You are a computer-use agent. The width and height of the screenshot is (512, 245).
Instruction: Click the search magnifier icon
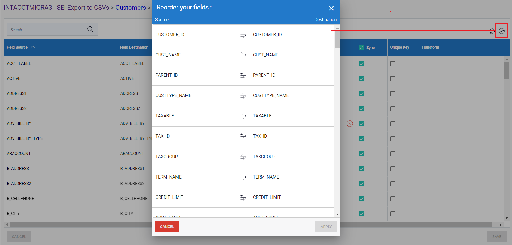coord(90,29)
